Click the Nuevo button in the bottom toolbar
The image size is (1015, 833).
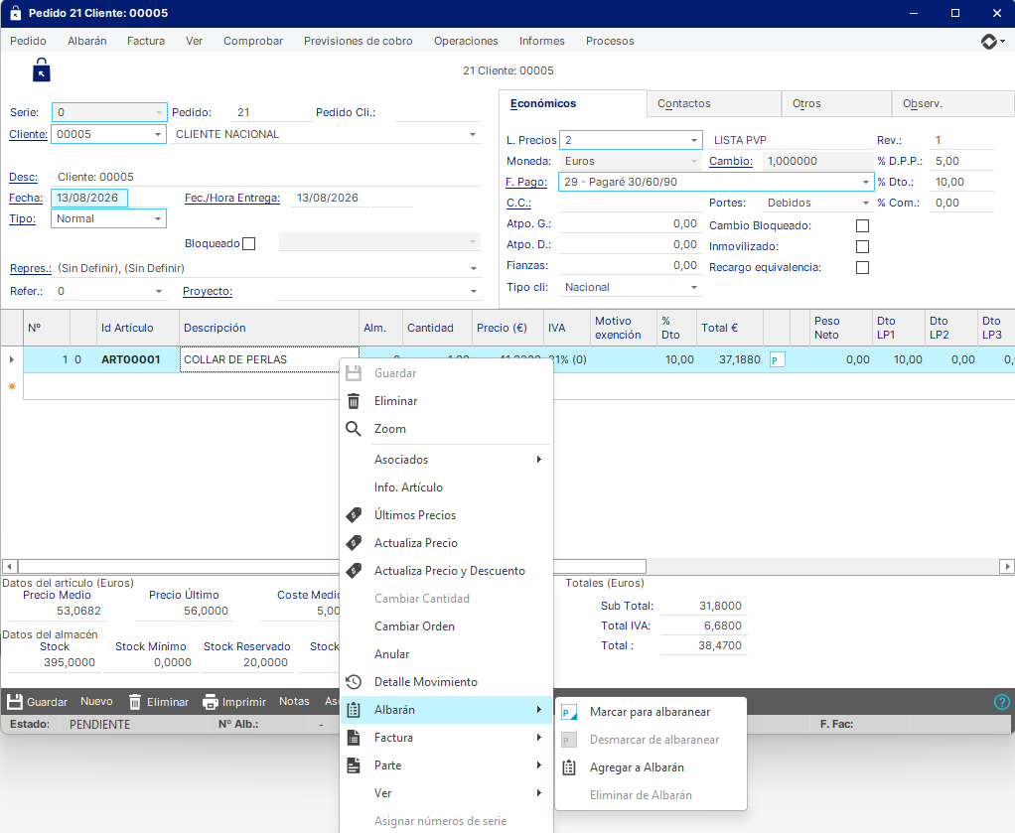pos(96,702)
